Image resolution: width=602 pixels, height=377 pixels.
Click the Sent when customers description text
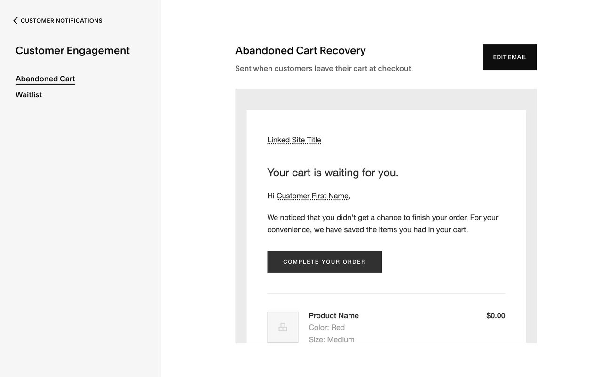pyautogui.click(x=324, y=67)
